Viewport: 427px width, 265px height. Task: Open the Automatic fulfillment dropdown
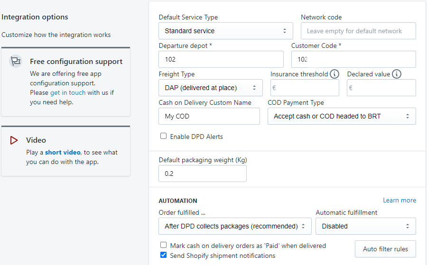[365, 226]
